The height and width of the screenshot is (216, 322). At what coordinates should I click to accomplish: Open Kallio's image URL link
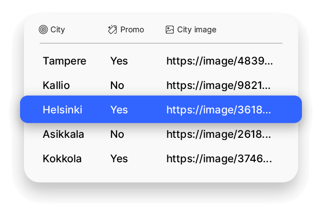click(x=219, y=86)
